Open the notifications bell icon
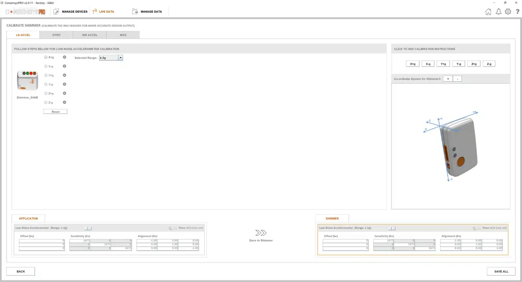The height and width of the screenshot is (282, 522). tap(499, 12)
